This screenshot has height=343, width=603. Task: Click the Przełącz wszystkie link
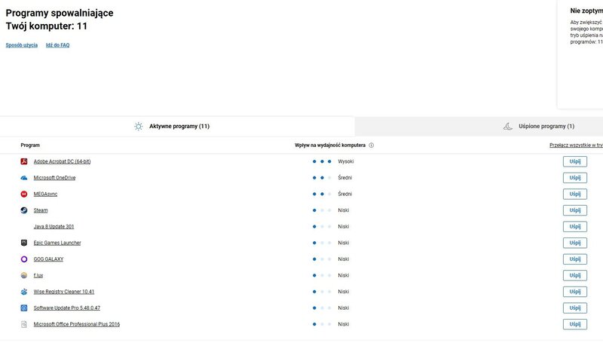(575, 145)
